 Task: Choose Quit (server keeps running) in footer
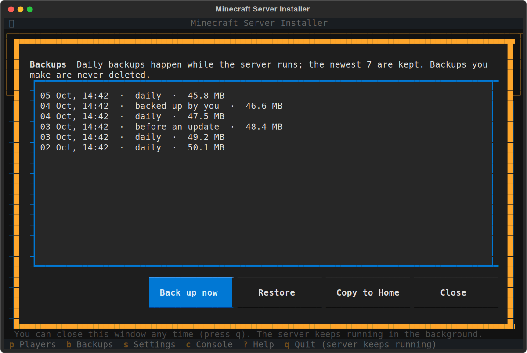360,345
